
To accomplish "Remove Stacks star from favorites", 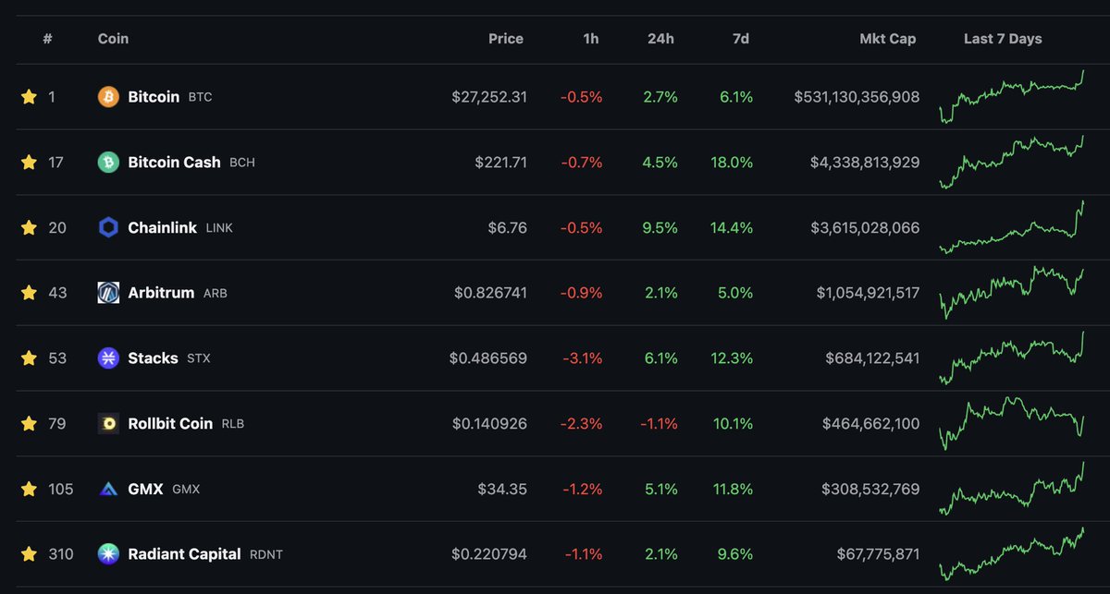I will [29, 358].
